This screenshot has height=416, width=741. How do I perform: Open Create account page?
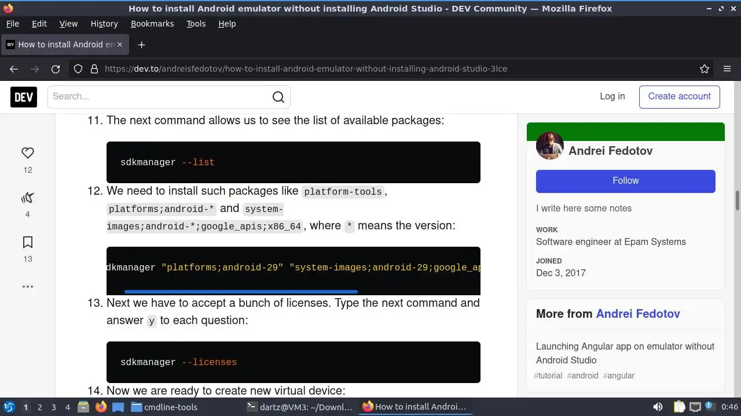pyautogui.click(x=680, y=96)
